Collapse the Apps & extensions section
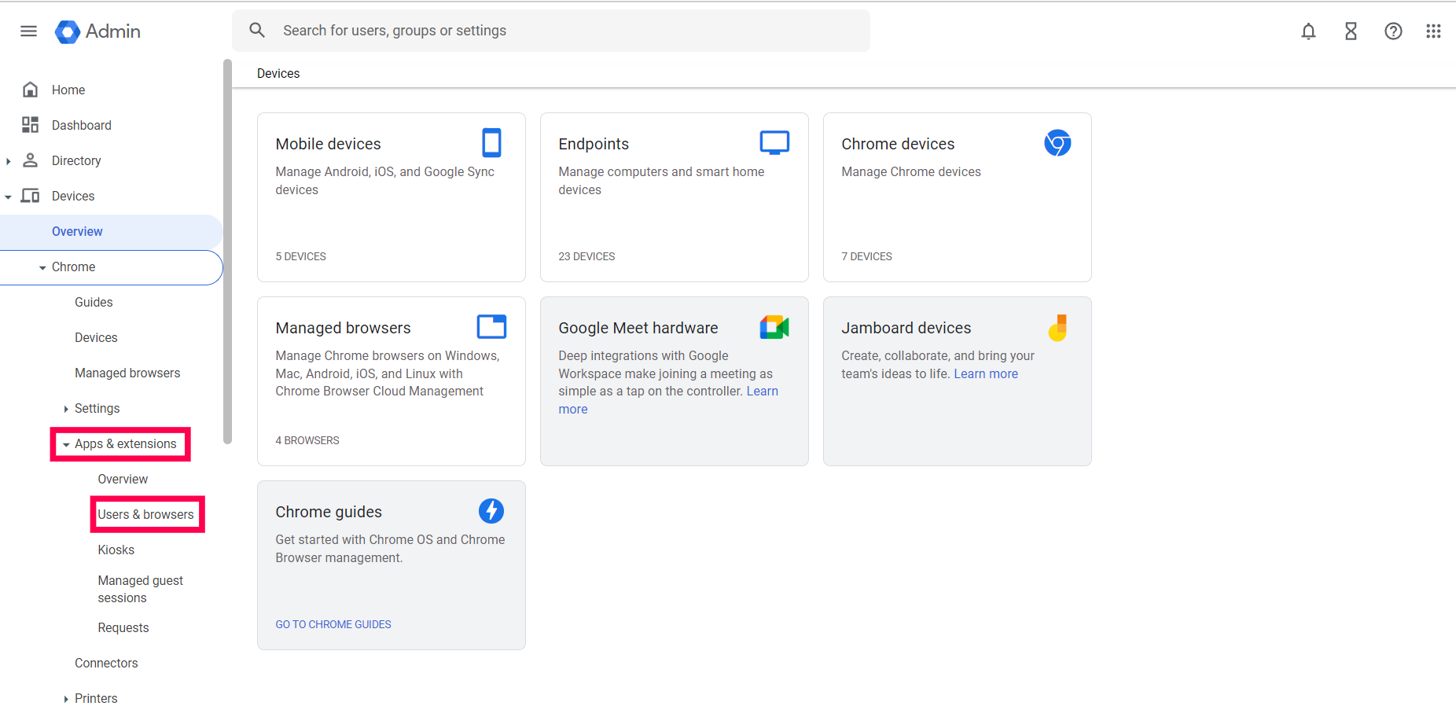The image size is (1456, 728). coord(66,445)
